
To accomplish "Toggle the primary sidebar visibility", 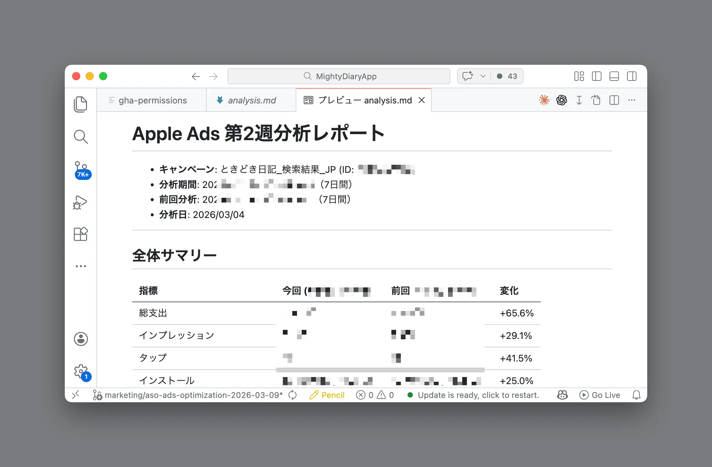I will point(596,76).
